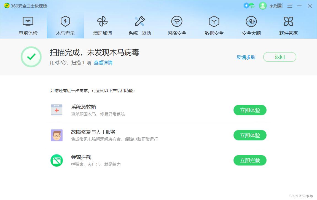Open the 软件管家 tab
The width and height of the screenshot is (317, 200).
[289, 26]
